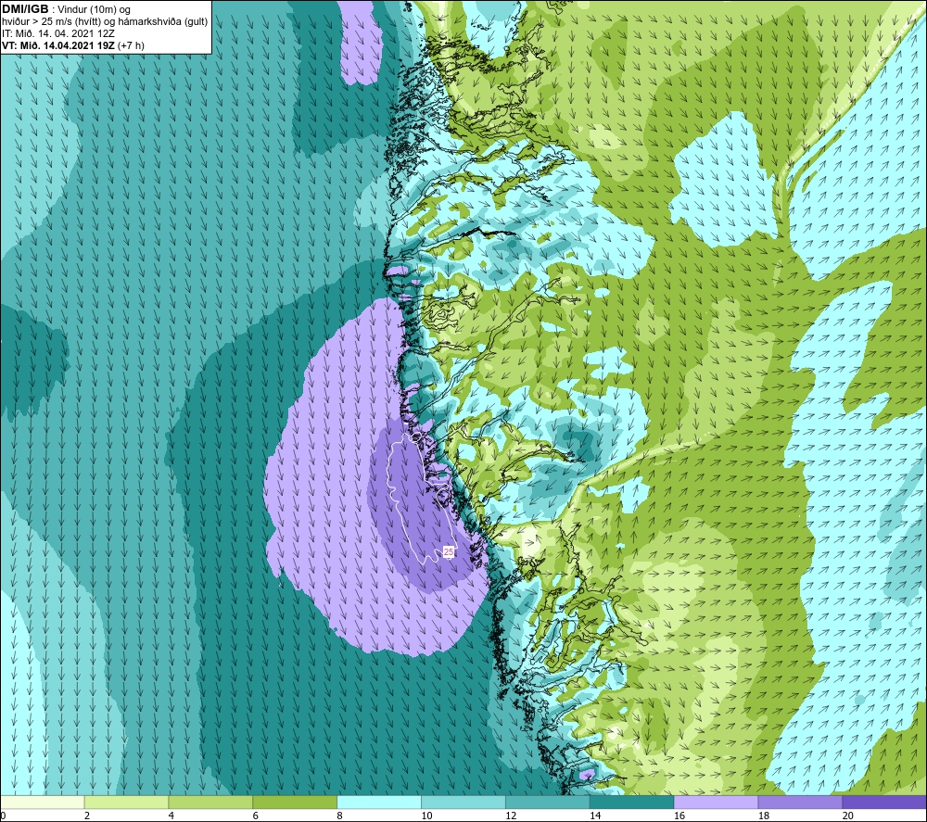Click the green 4–6 m/s legend swatch

coord(210,803)
